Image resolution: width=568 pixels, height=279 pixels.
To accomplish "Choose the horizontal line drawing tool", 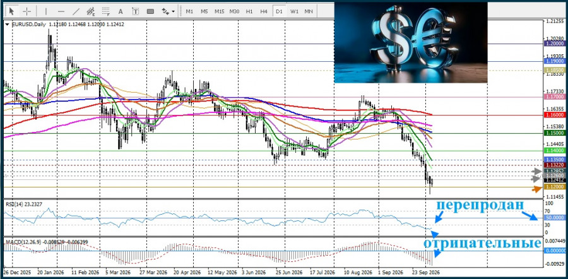I will click(61, 11).
